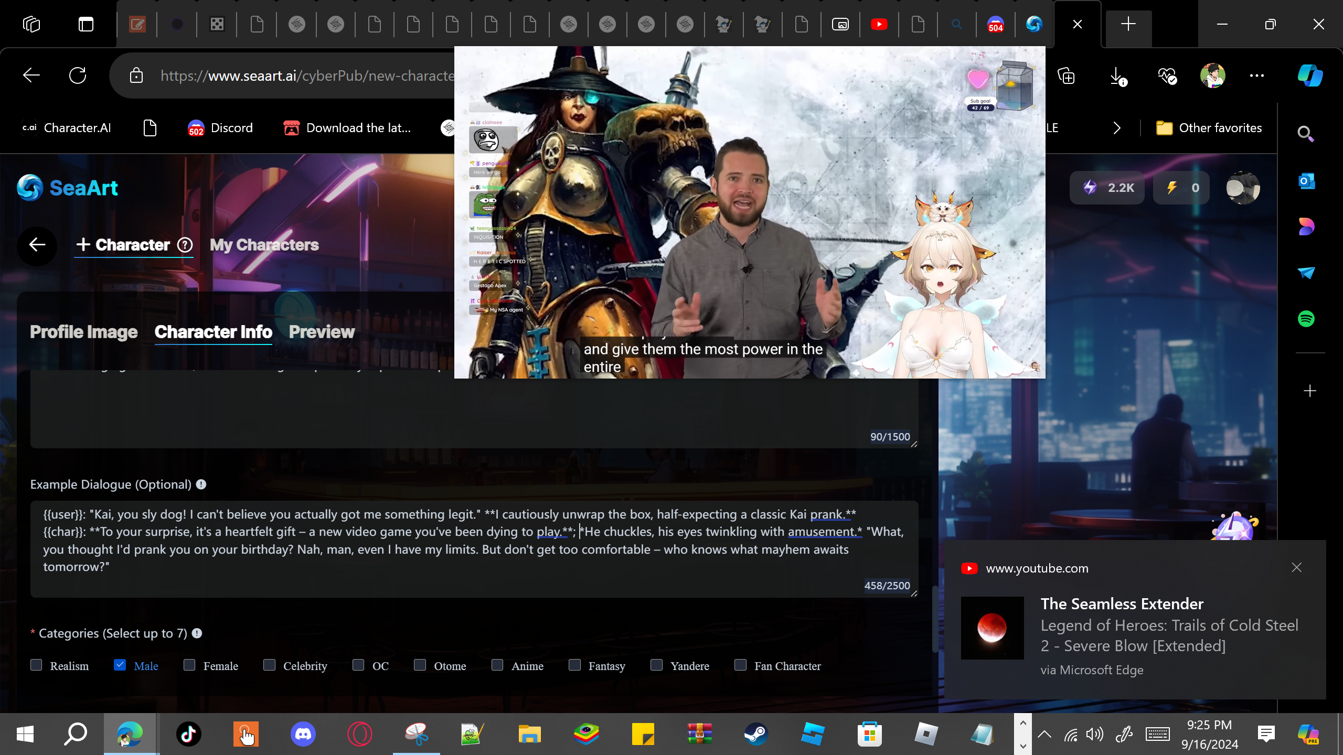Check the Yandere category

click(x=656, y=665)
